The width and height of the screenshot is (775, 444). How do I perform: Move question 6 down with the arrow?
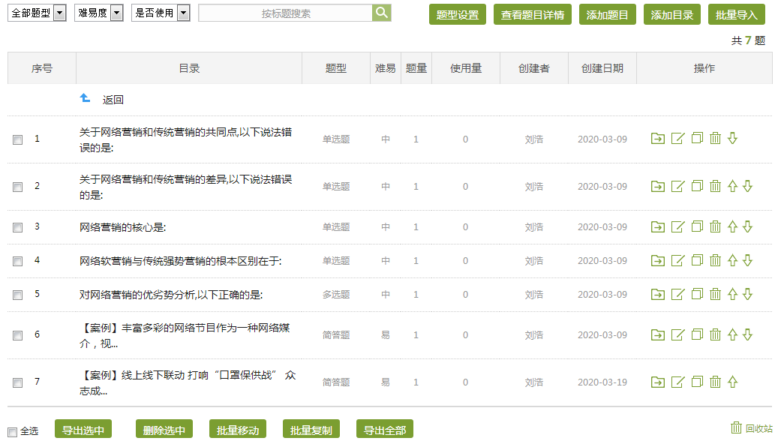pos(747,334)
